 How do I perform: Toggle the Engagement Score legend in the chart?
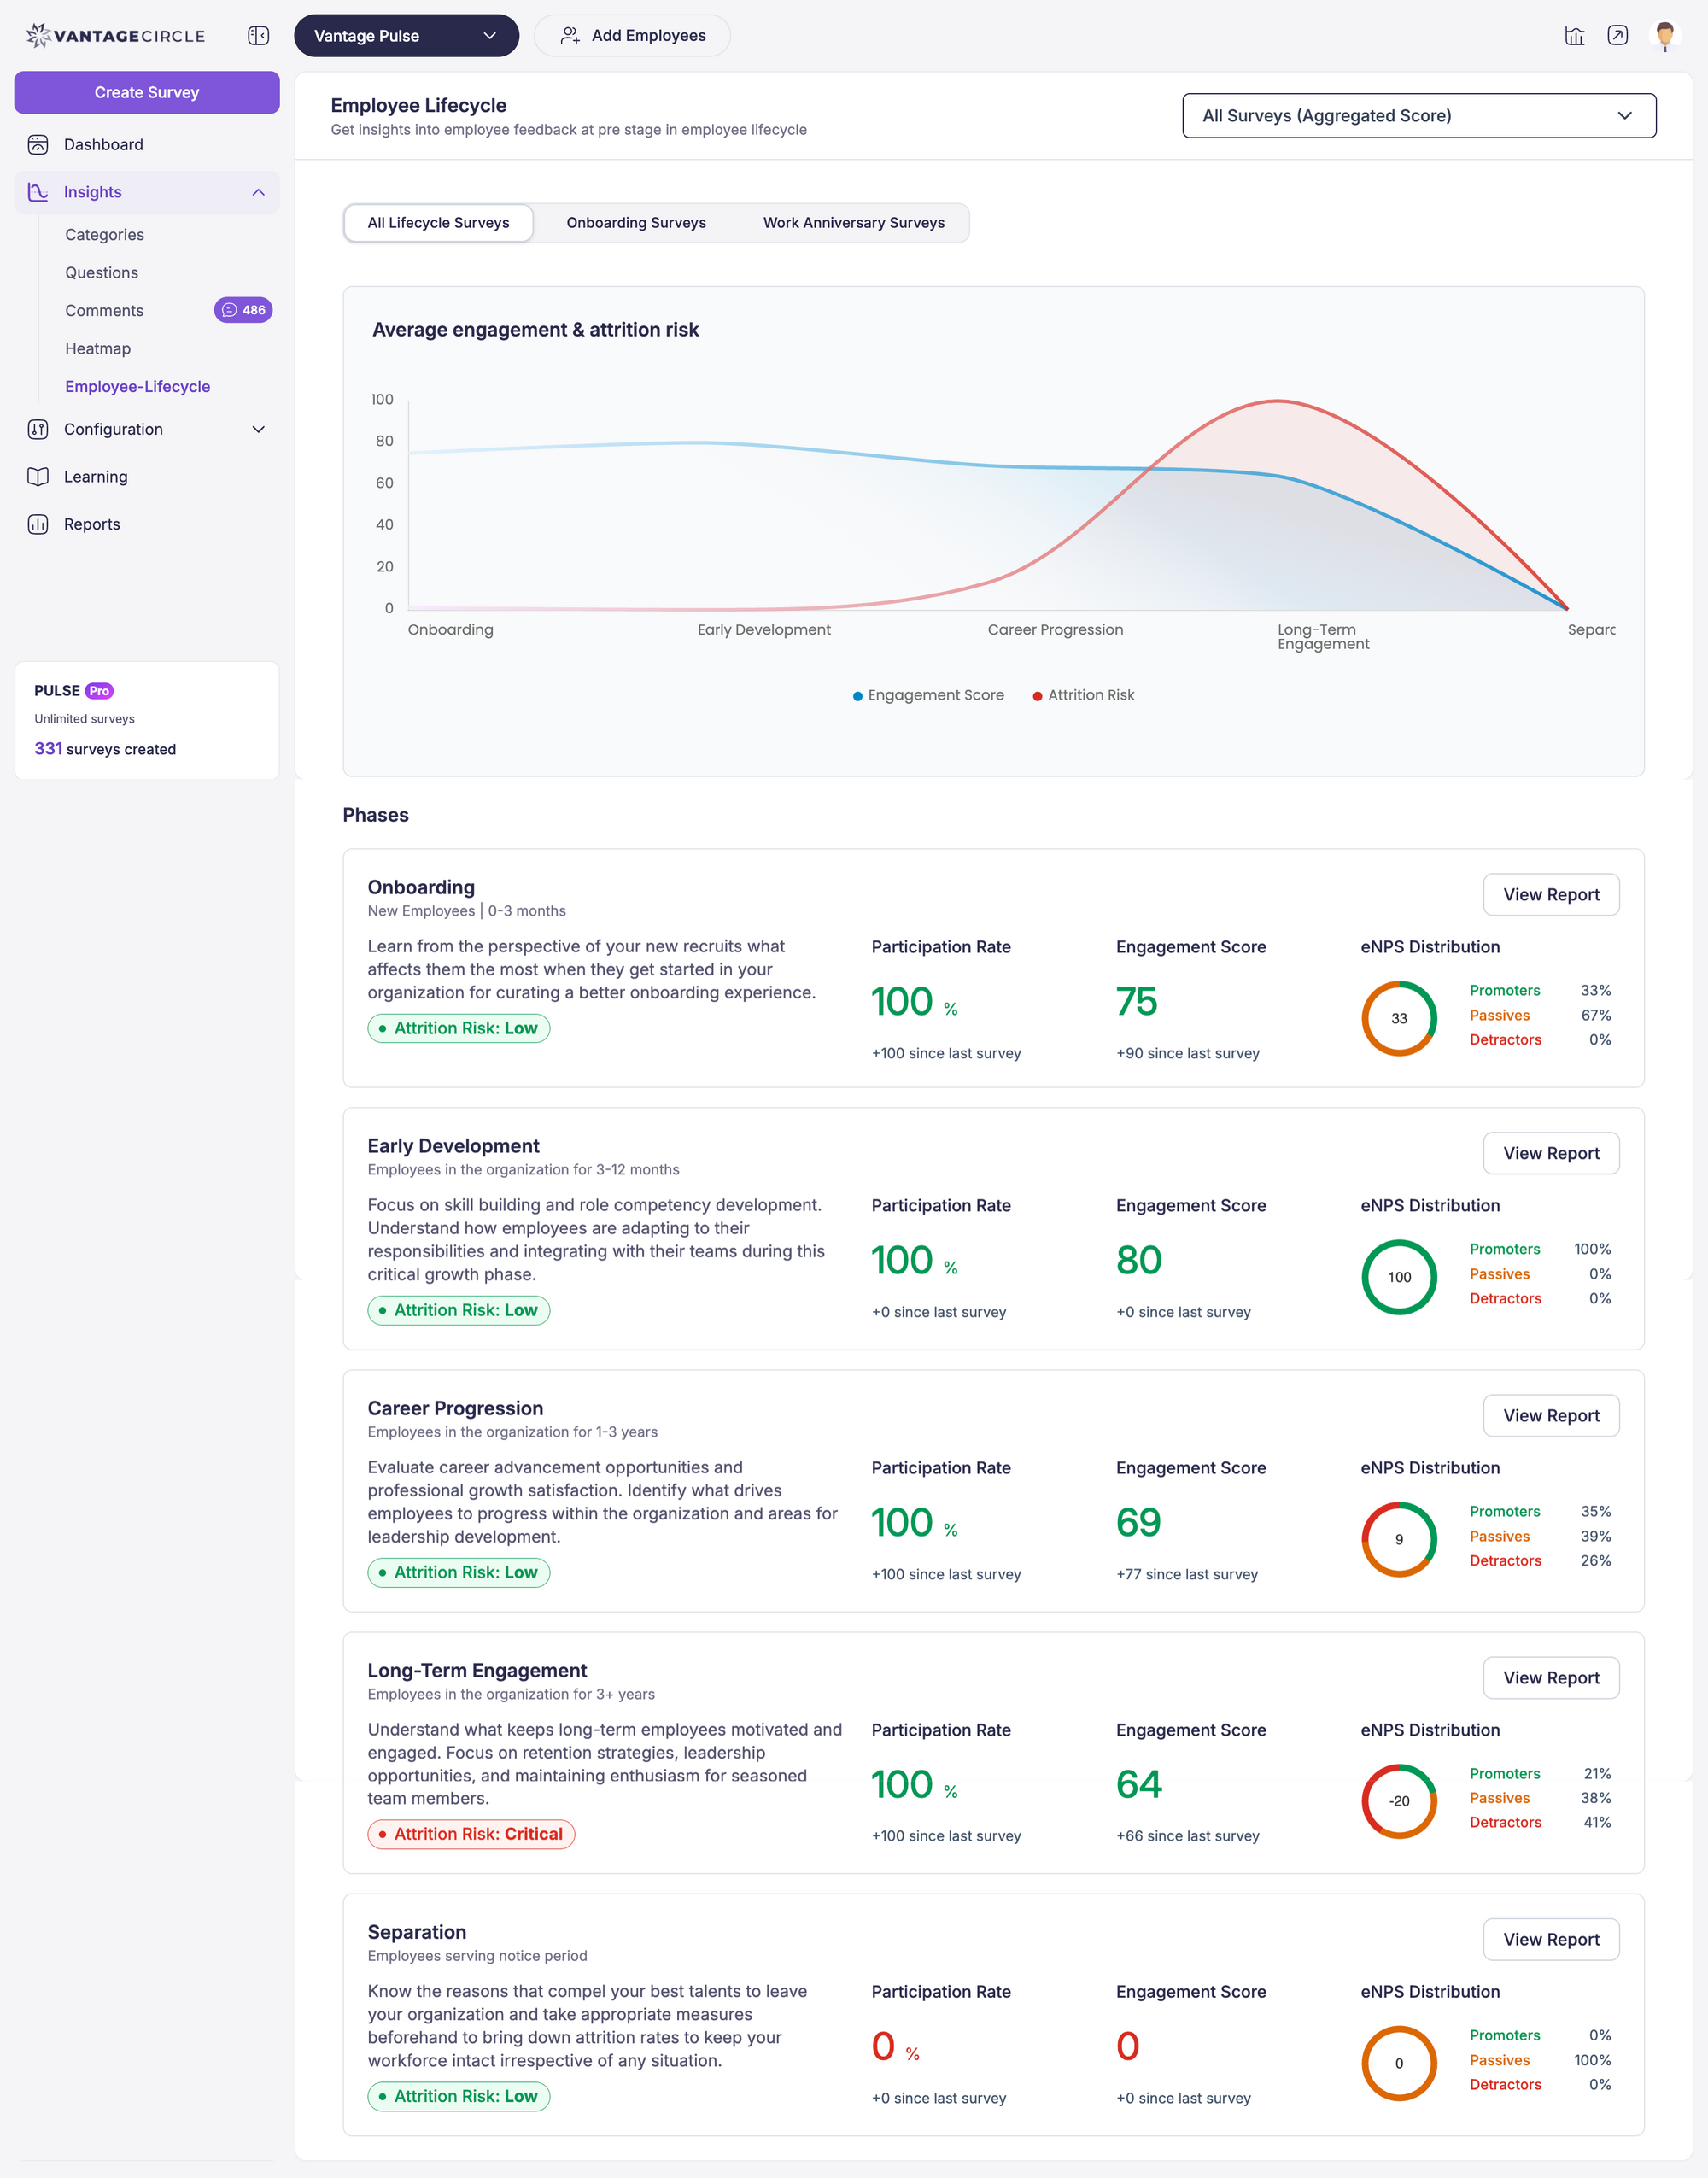928,694
